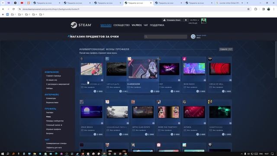Open the MUSE RADIO background thumbnail
Screen dimensions: 277x156
coord(194,69)
